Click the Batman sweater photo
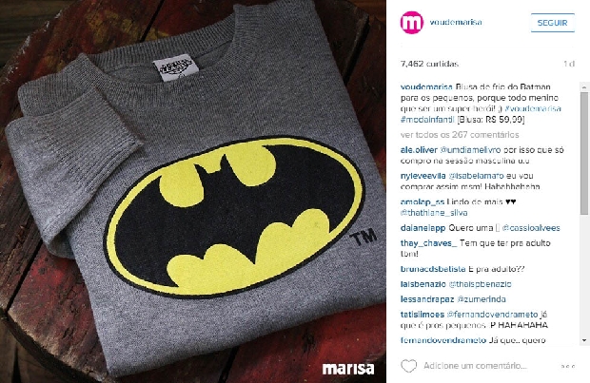 coord(193,191)
